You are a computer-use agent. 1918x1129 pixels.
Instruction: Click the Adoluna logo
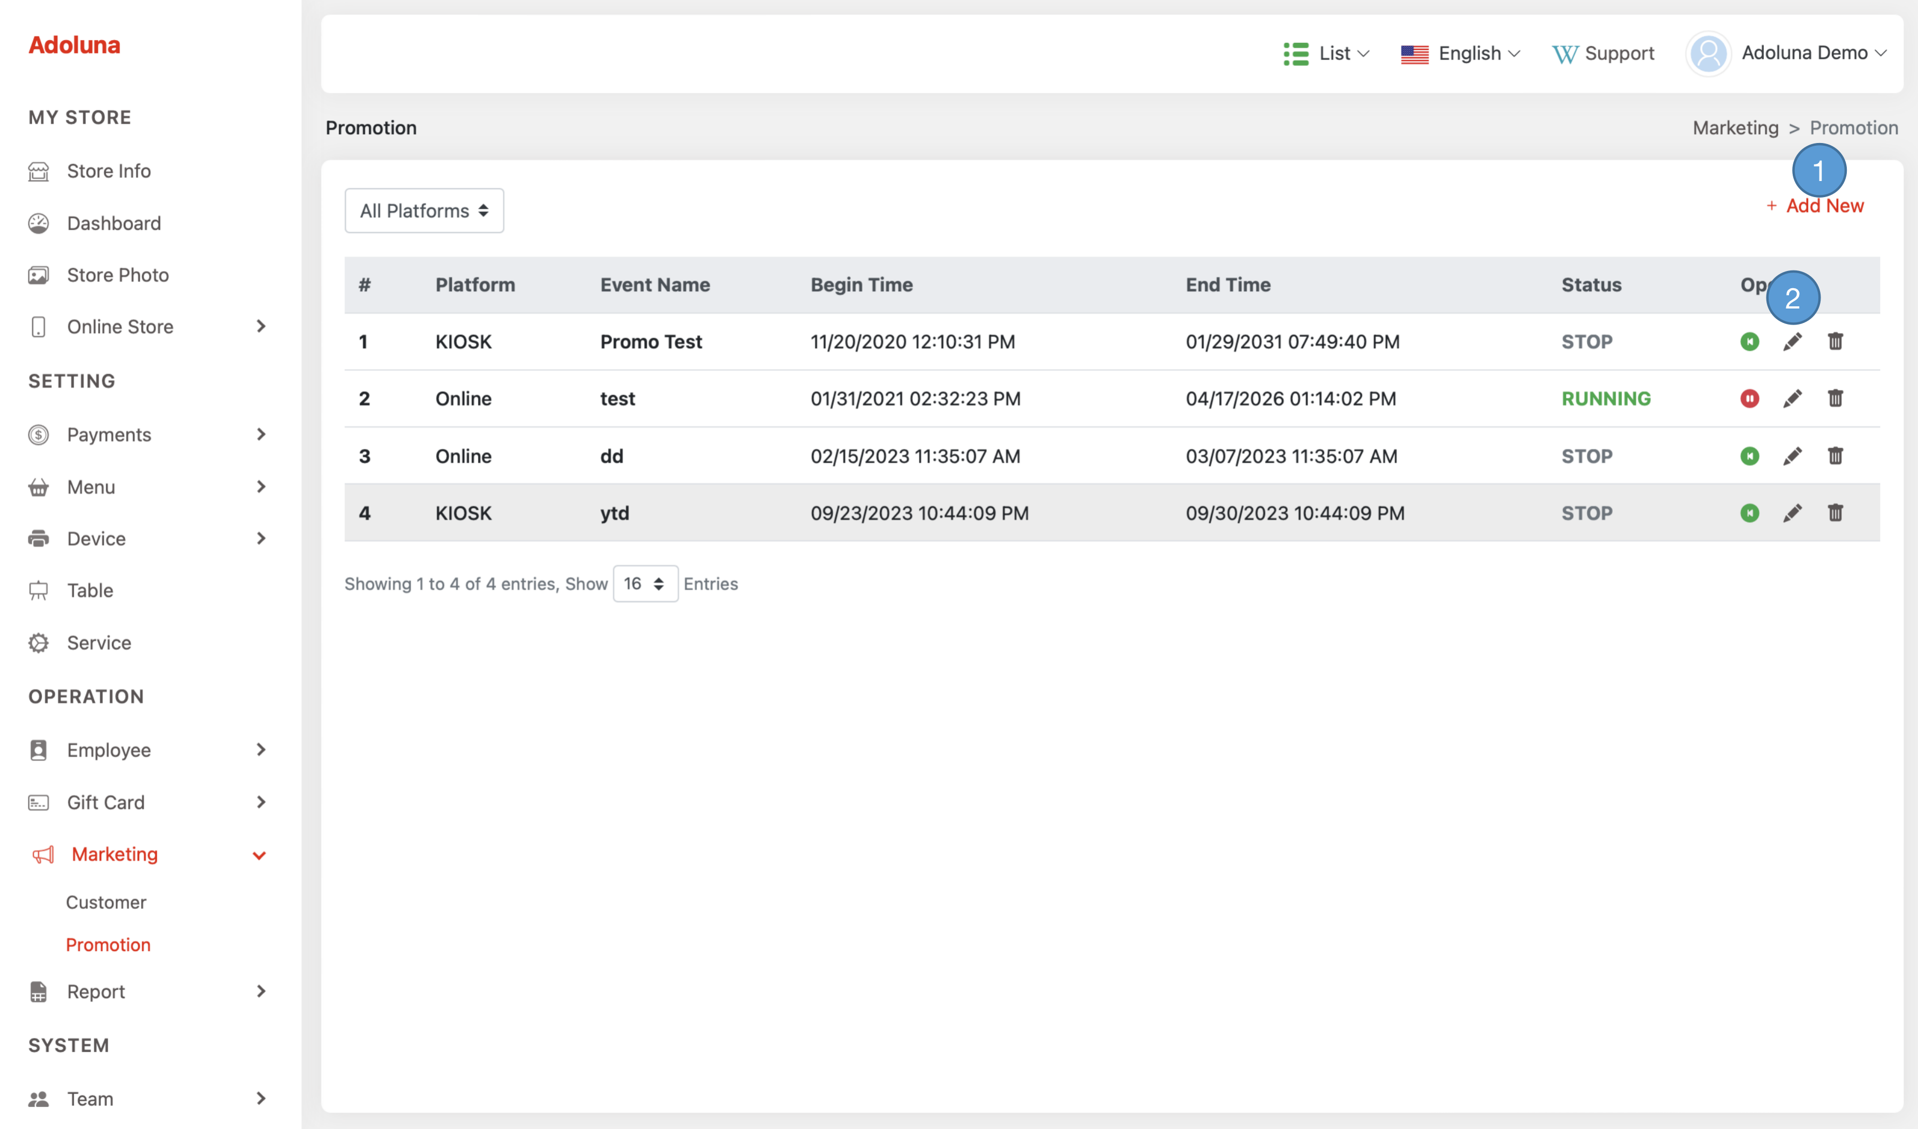pos(74,45)
